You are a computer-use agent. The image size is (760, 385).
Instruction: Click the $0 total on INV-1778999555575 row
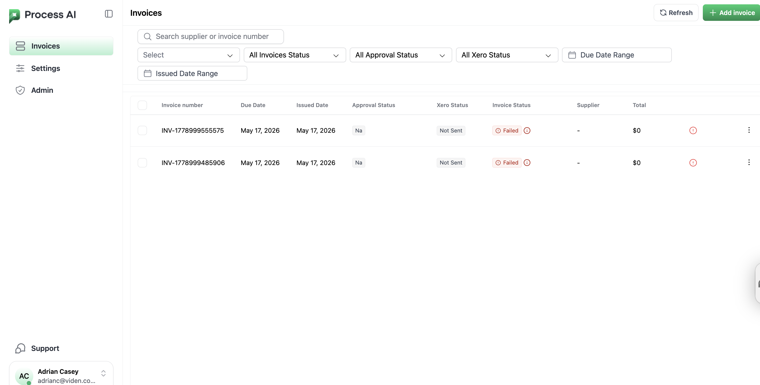[637, 130]
